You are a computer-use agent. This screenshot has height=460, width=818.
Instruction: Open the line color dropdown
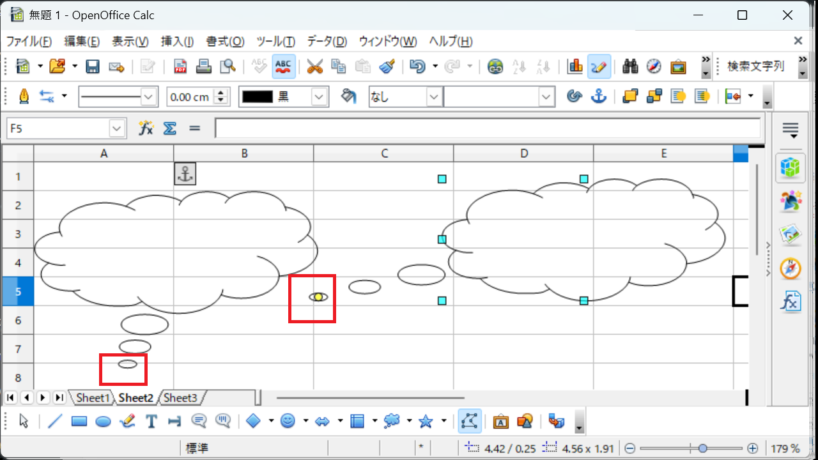pos(319,97)
